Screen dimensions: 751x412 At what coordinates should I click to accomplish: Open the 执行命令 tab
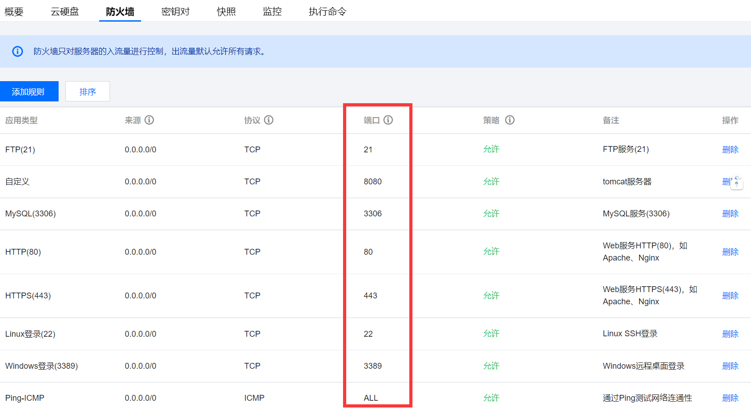(327, 12)
